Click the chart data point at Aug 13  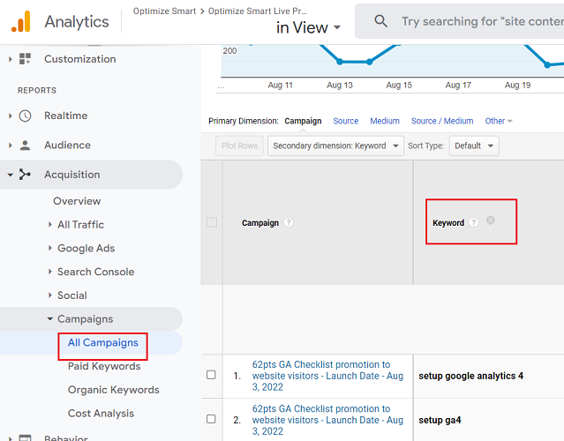[340, 62]
